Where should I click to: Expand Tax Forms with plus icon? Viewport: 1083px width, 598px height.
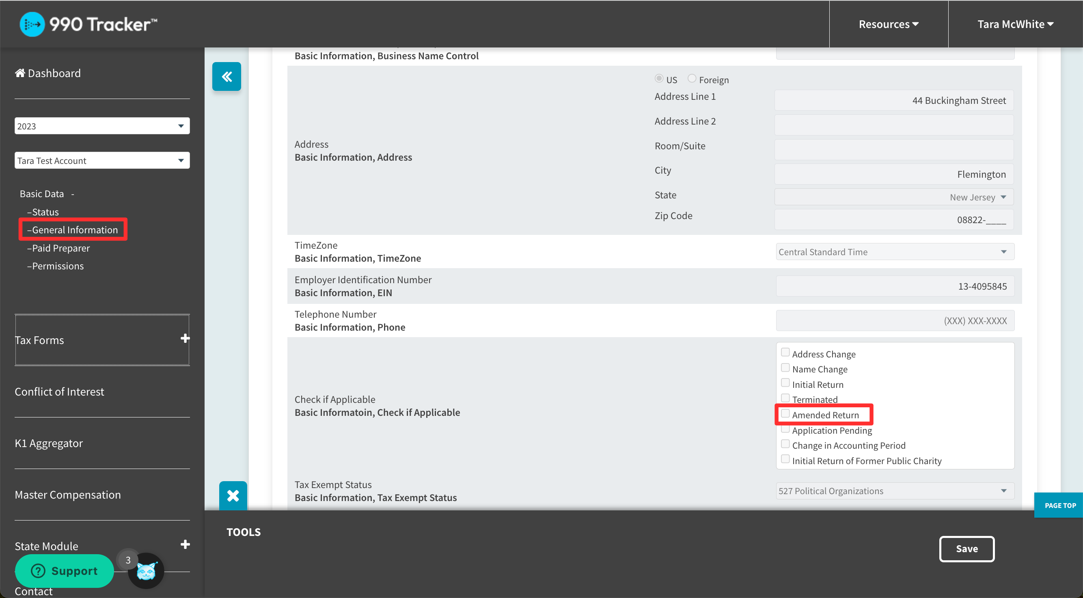coord(185,338)
